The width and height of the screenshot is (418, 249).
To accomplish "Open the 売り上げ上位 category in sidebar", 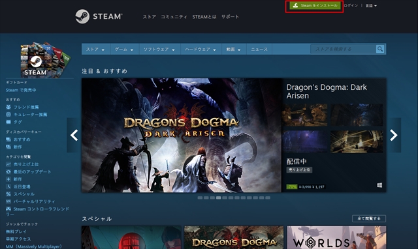I will (26, 164).
